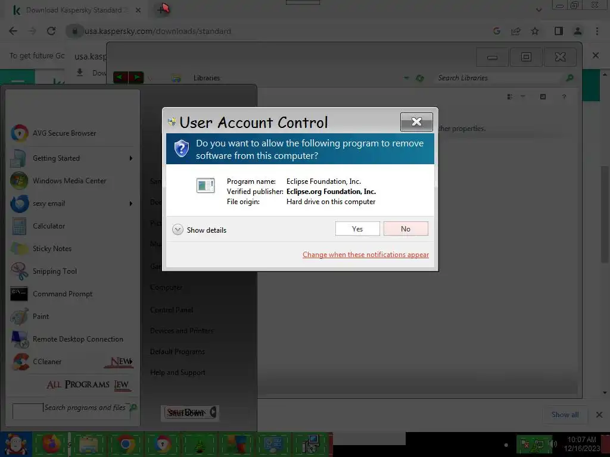This screenshot has height=457, width=610.
Task: Open Google Chrome from the taskbar
Action: 125,444
